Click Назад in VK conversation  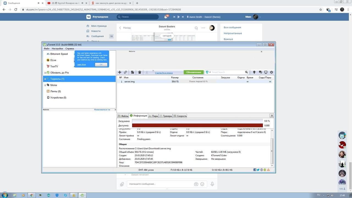point(125,28)
